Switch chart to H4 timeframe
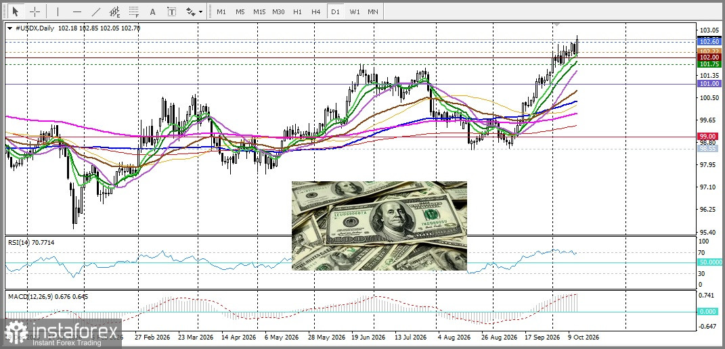The height and width of the screenshot is (349, 725). coord(316,11)
